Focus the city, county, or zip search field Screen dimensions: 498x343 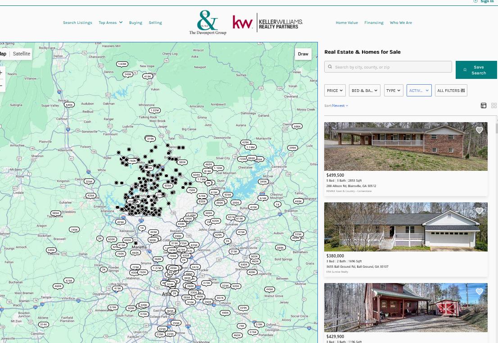(x=388, y=67)
